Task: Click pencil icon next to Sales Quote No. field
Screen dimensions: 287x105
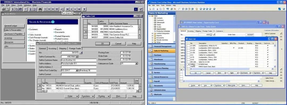Action: coord(214,35)
